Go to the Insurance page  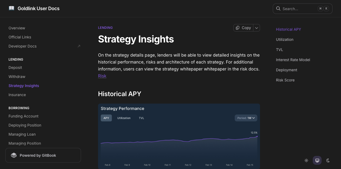(17, 95)
